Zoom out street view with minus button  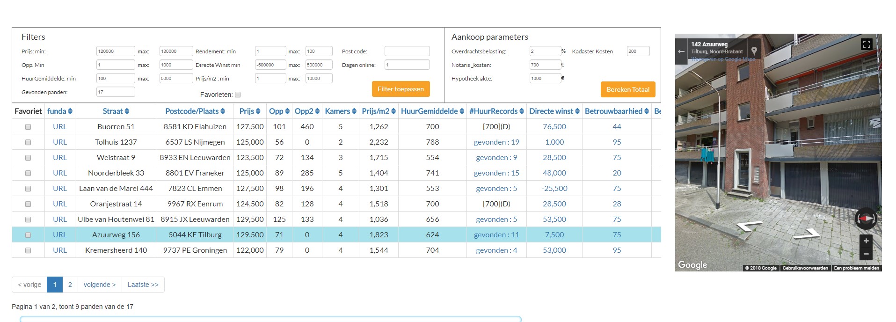point(866,254)
